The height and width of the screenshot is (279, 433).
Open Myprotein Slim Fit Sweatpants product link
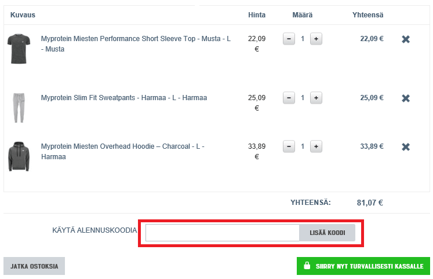tap(123, 98)
